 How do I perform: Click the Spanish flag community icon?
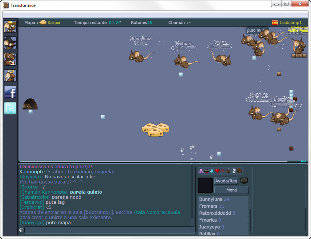(x=275, y=23)
